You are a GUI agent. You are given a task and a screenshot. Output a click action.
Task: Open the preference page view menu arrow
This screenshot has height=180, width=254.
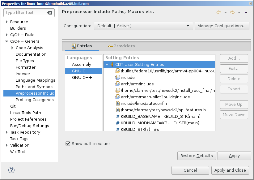[246, 13]
